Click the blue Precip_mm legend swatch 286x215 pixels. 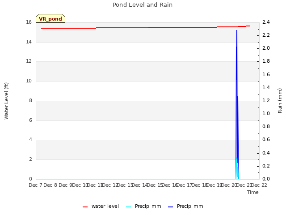(x=171, y=207)
